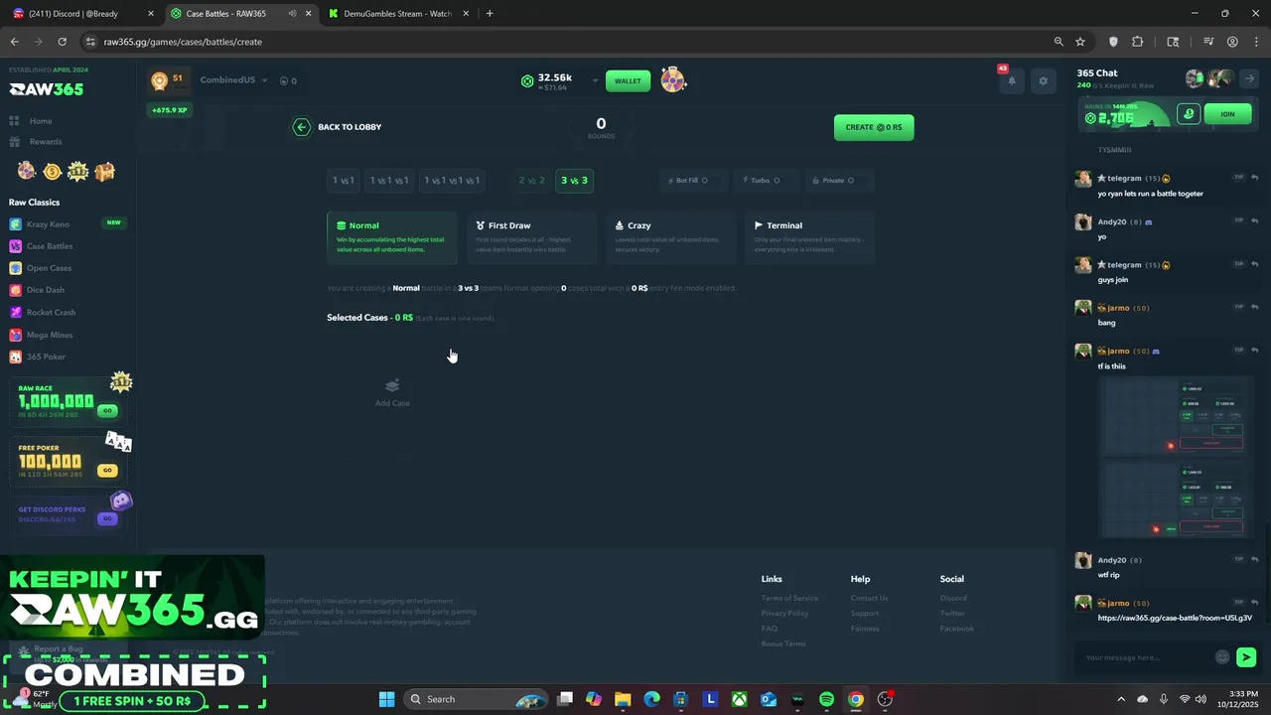1271x715 pixels.
Task: Collapse the 365 Chat panel arrow
Action: point(1250,78)
